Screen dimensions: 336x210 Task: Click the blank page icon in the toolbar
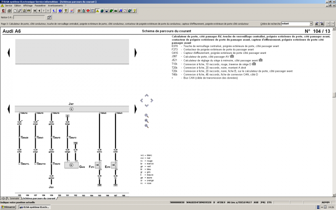[x=15, y=11]
